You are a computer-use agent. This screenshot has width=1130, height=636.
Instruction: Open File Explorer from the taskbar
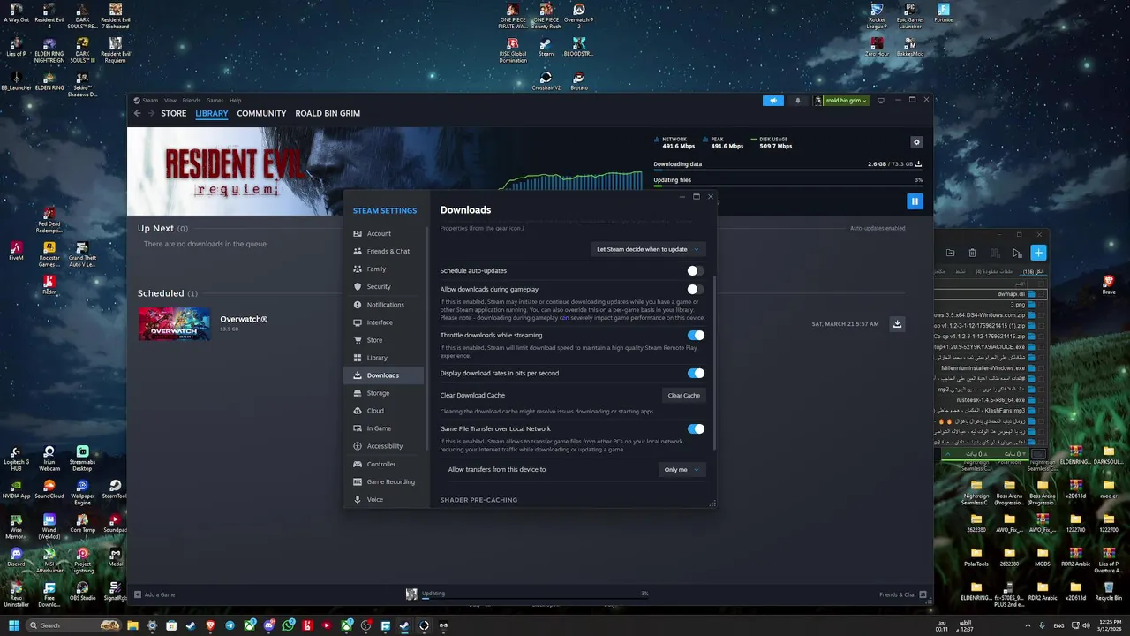click(x=132, y=625)
